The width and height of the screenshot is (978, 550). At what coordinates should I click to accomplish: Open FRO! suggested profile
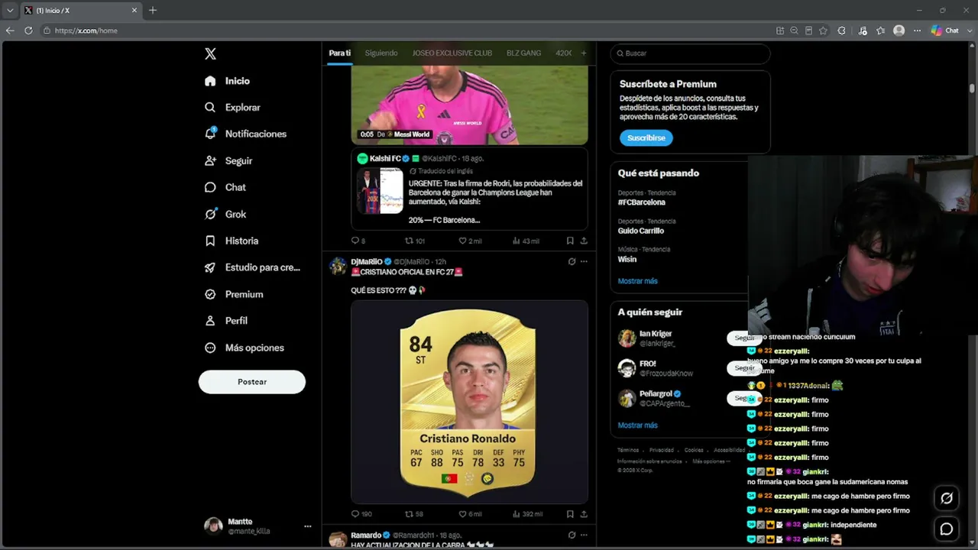[x=648, y=364]
